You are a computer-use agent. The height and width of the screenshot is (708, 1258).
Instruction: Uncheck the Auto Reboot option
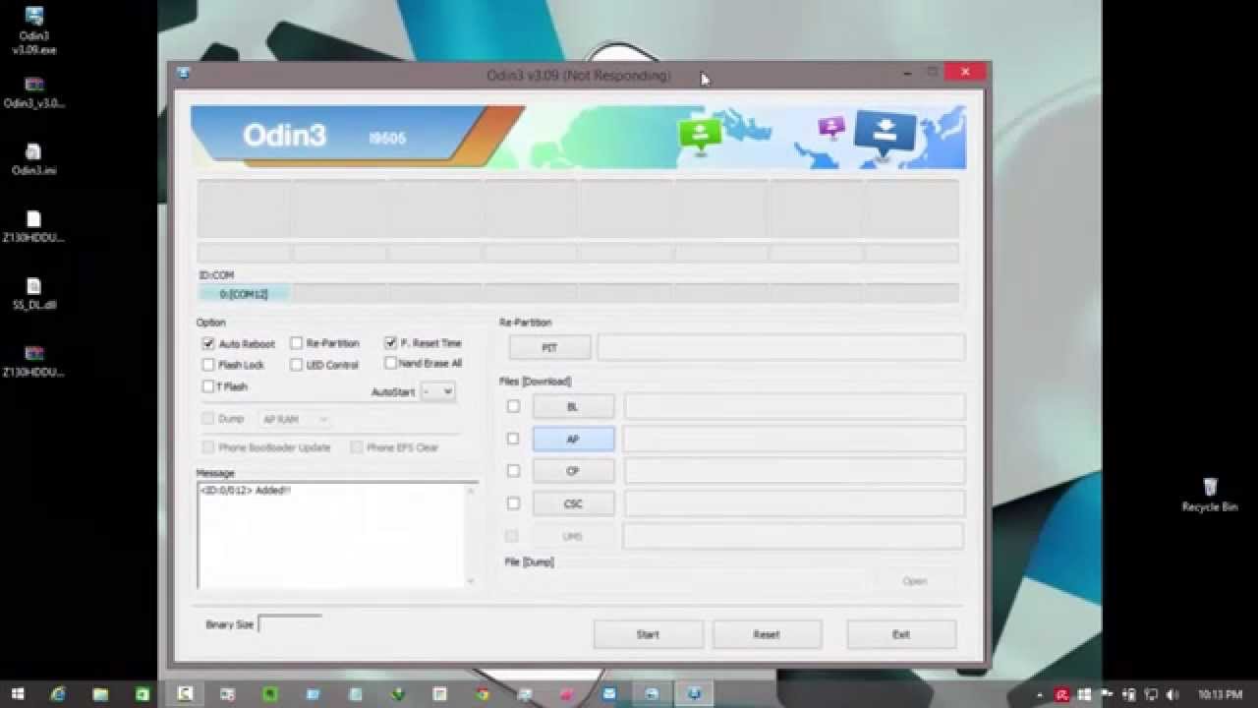208,343
